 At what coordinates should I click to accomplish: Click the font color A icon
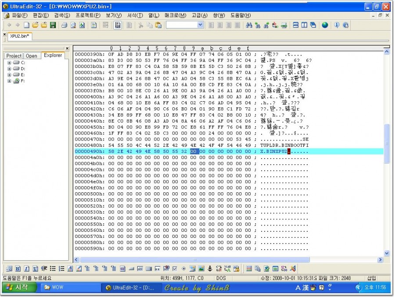pos(70,269)
